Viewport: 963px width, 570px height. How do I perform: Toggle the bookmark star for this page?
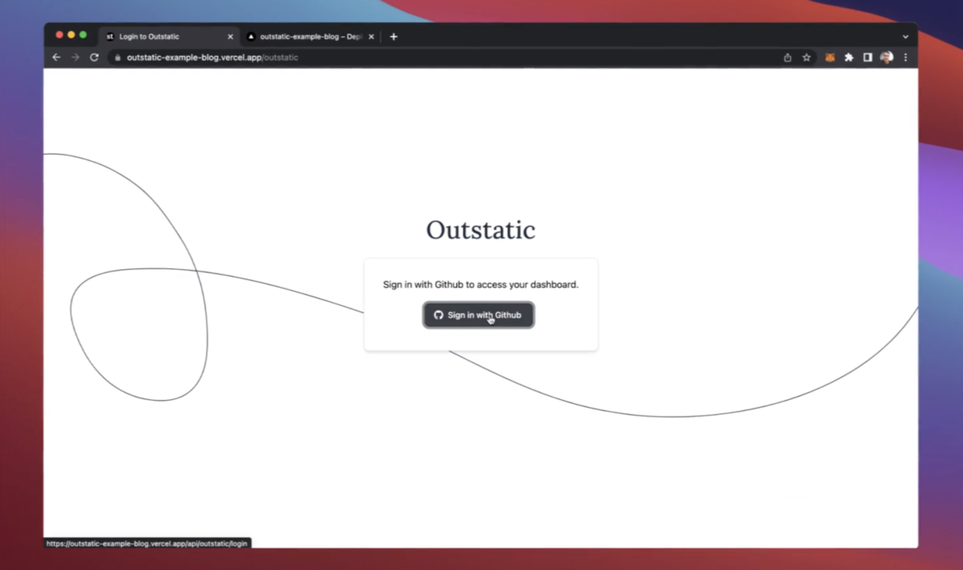(807, 57)
